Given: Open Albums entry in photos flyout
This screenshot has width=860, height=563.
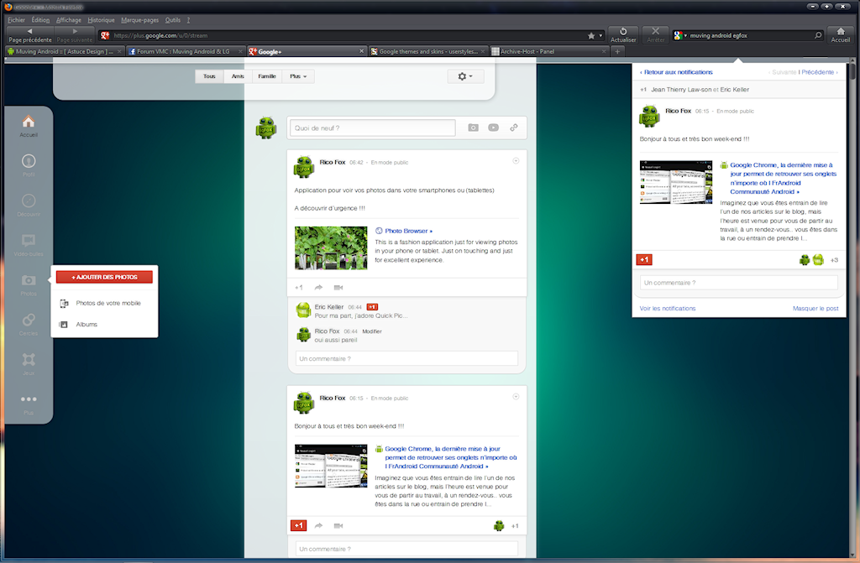Looking at the screenshot, I should 87,325.
